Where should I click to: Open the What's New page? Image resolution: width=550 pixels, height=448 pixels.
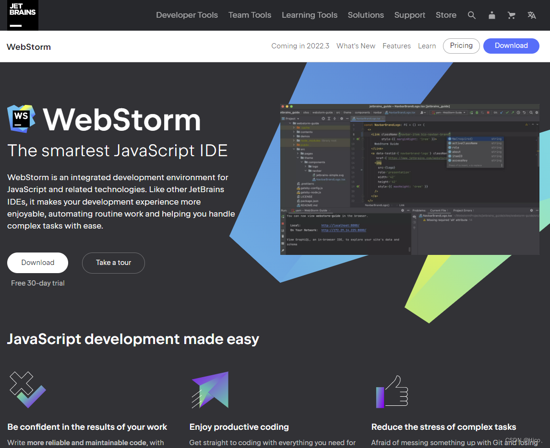[x=356, y=46]
